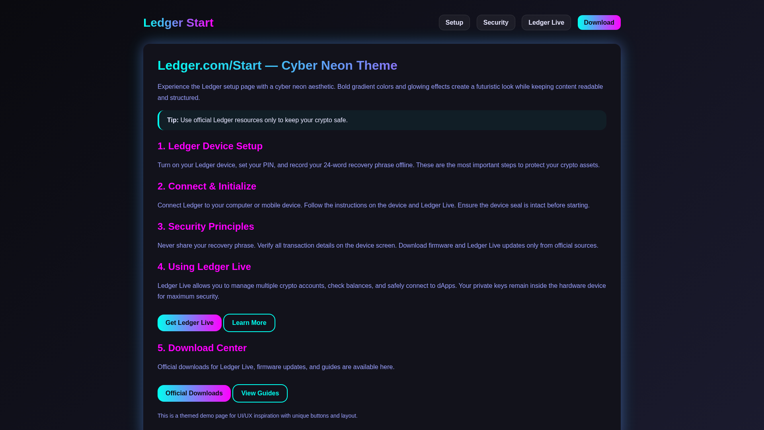Click the recovery phrase warning paragraph
Viewport: 764px width, 430px height.
[x=378, y=245]
